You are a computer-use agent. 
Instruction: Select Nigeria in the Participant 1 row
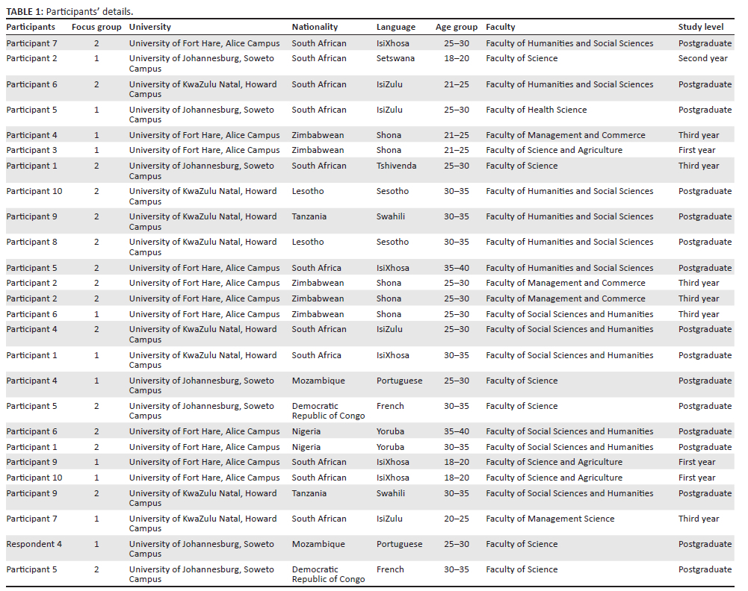[306, 447]
